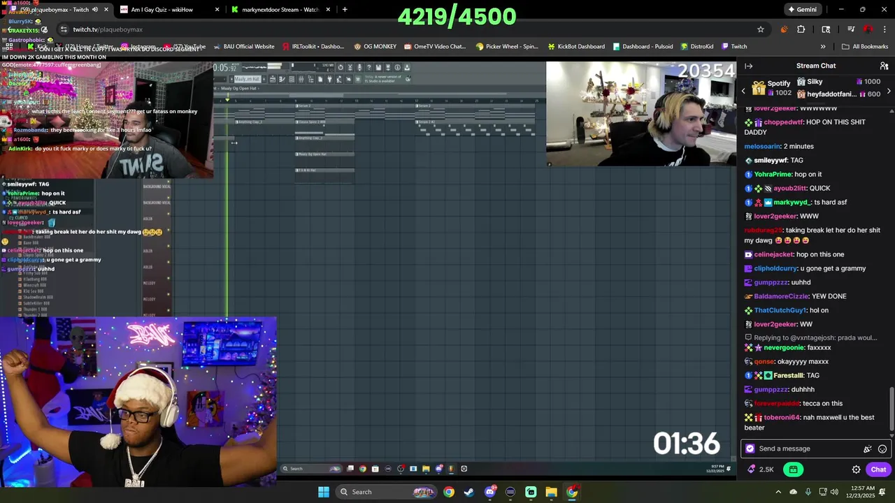
Task: Open the All Bookmarks folder
Action: coord(865,47)
